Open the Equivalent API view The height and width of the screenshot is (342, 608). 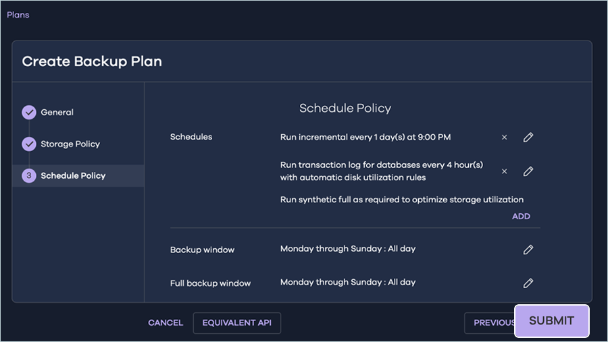click(236, 323)
